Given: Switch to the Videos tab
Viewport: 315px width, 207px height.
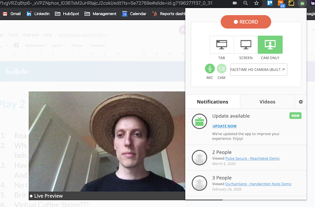Looking at the screenshot, I should pyautogui.click(x=267, y=102).
